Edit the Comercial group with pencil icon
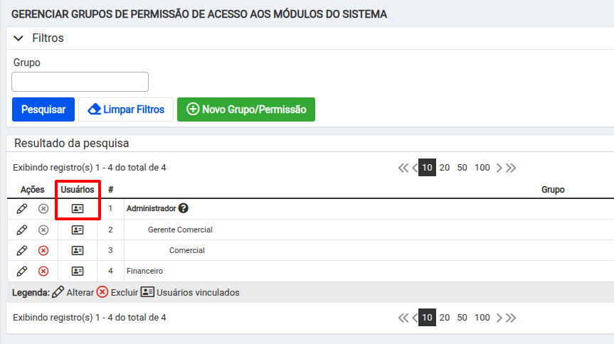 [x=22, y=250]
